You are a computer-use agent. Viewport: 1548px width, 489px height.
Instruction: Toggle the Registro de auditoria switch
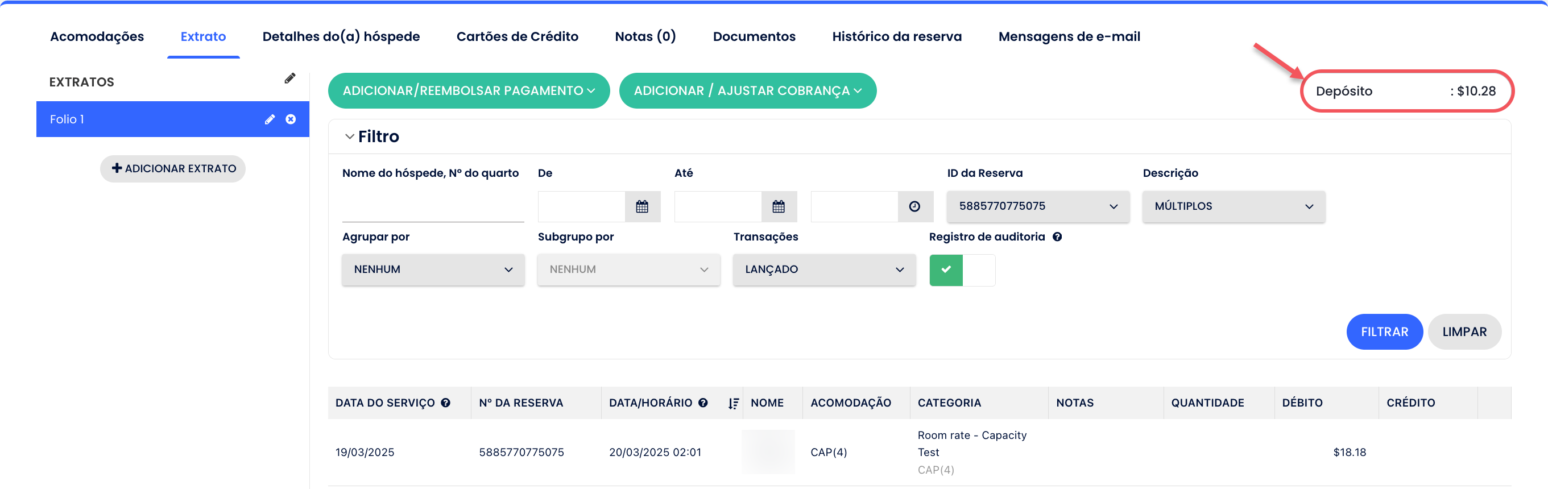(x=962, y=270)
